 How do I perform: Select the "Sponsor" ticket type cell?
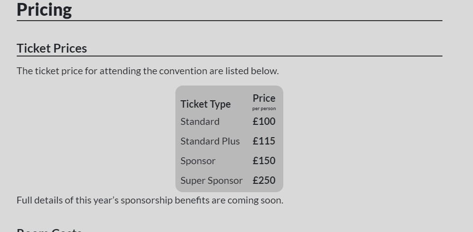(198, 161)
